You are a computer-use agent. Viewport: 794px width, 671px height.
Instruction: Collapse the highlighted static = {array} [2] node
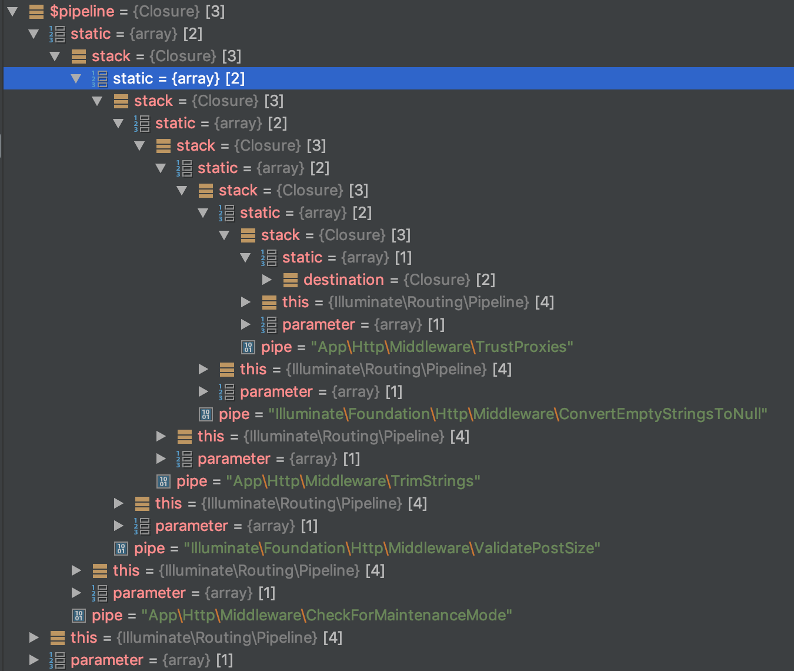pyautogui.click(x=76, y=78)
